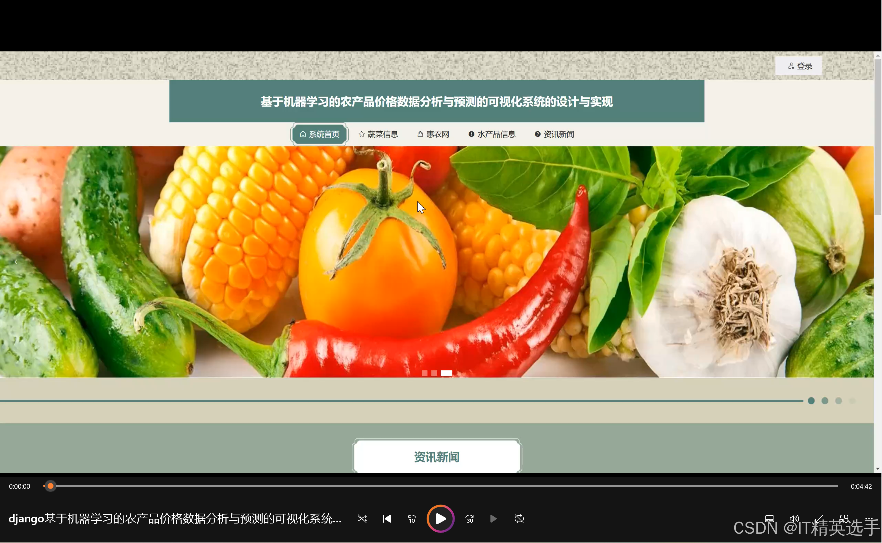Screen dimensions: 882x543
Task: Click the volume speaker icon
Action: click(794, 519)
